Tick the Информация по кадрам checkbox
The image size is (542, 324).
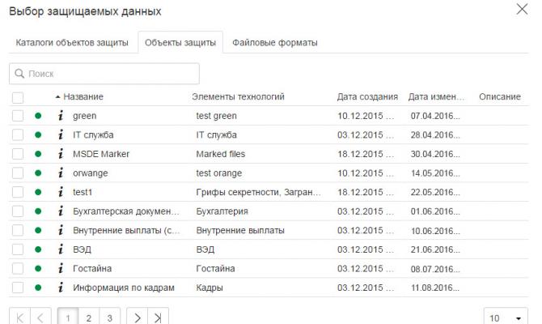click(18, 288)
